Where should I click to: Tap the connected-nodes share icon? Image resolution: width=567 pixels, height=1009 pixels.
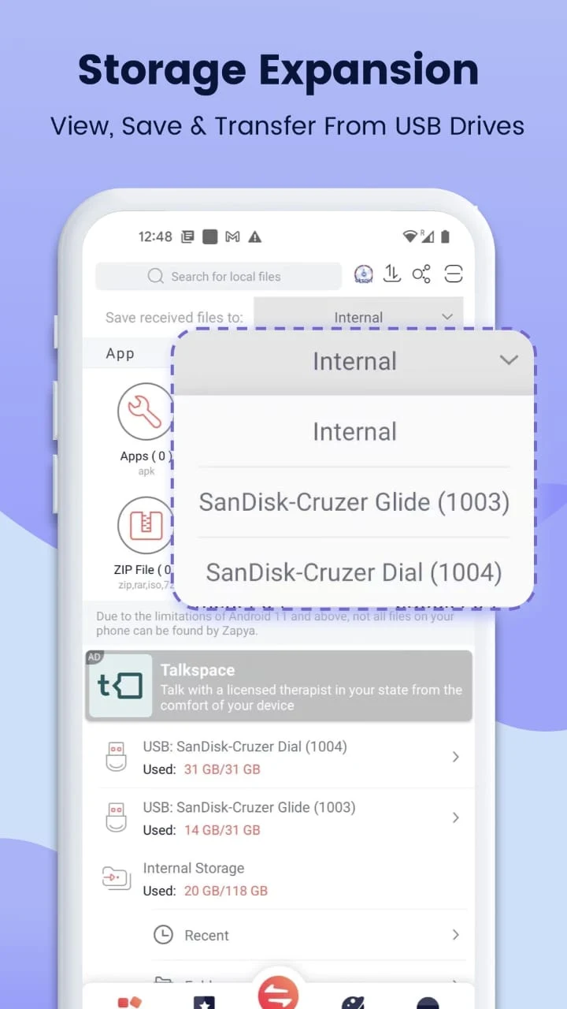(421, 274)
